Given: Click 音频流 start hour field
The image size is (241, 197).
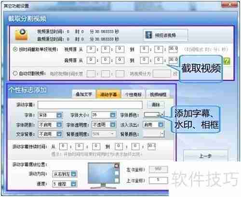Looking at the screenshot, I should coord(91,61).
